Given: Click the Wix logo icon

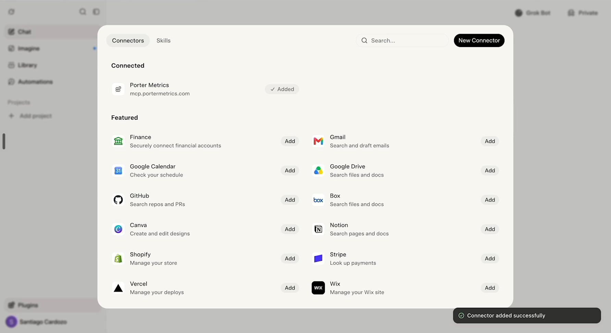Looking at the screenshot, I should [318, 288].
